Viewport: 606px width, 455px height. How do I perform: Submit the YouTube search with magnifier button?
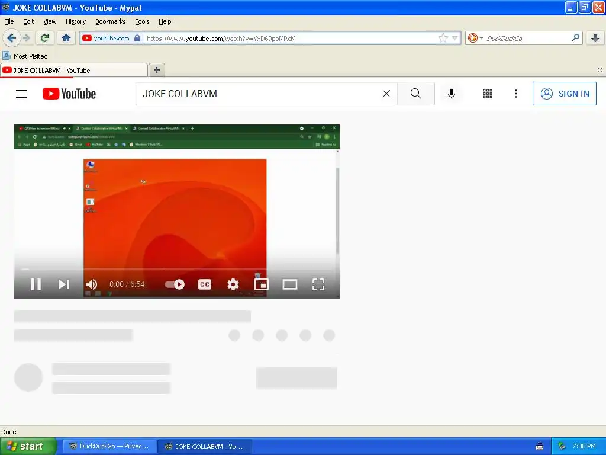click(416, 94)
